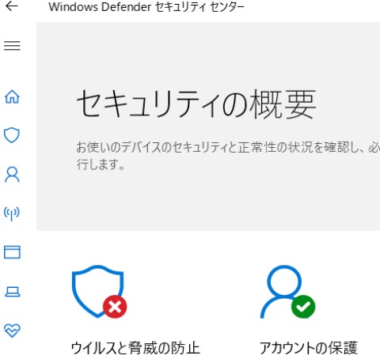Click the large blue shield tile icon
This screenshot has height=359, width=380.
click(97, 291)
